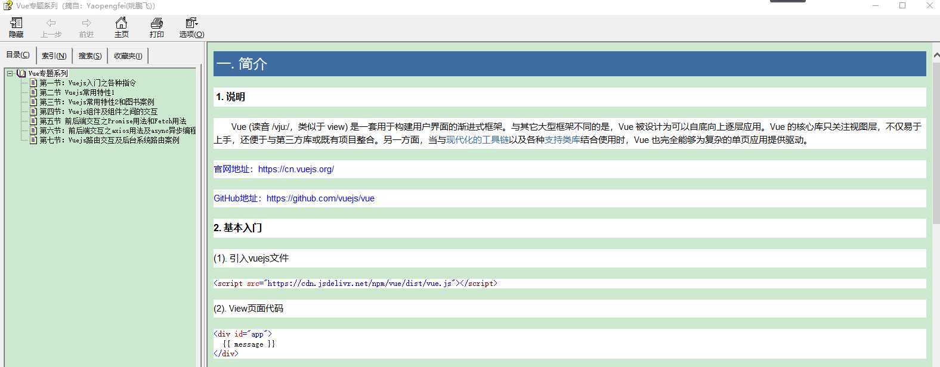Click the 2. 基本入门 subheading
Image resolution: width=940 pixels, height=367 pixels.
point(239,228)
